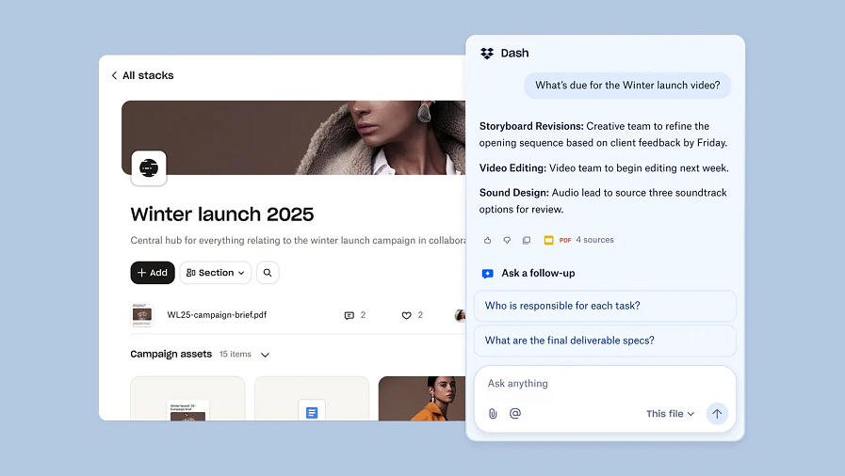The height and width of the screenshot is (476, 845).
Task: Click the thumbs up icon on the answer
Action: (x=487, y=240)
